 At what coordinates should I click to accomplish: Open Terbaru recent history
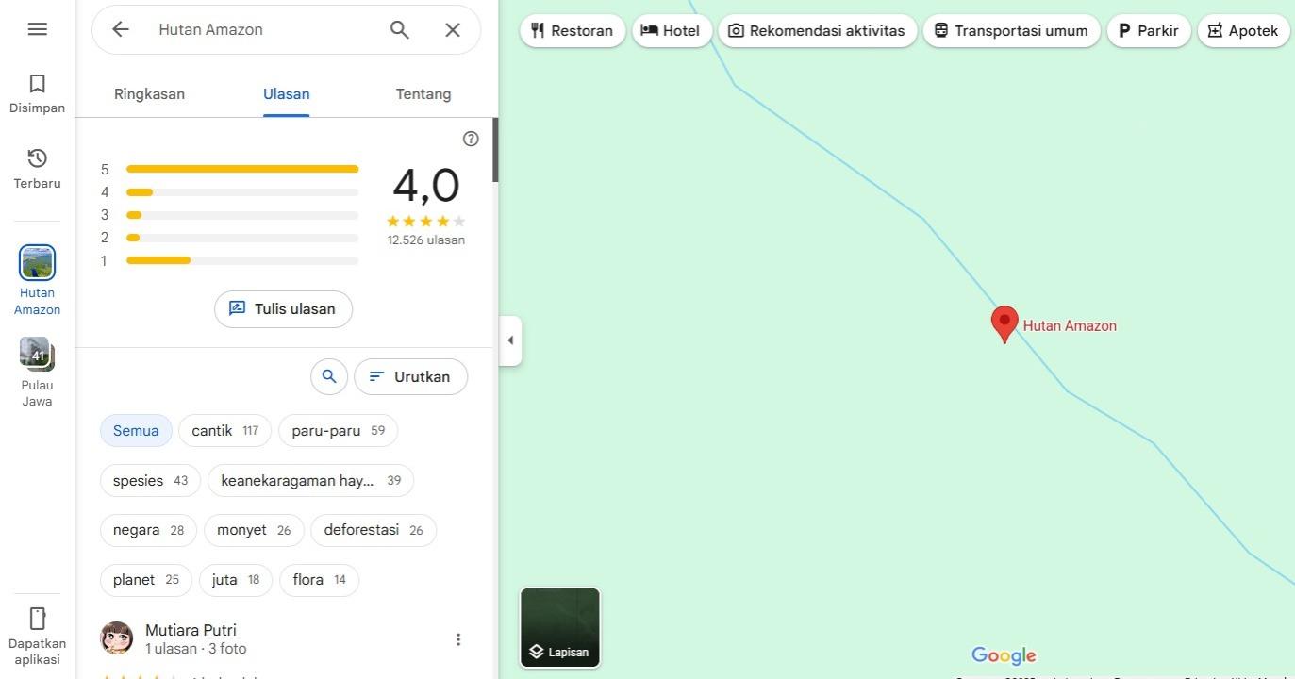(x=37, y=169)
